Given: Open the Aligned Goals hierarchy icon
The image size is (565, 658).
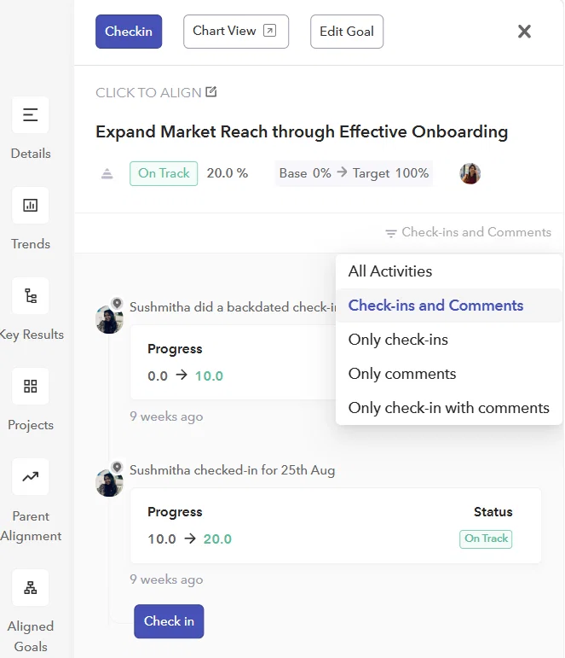Looking at the screenshot, I should pos(30,587).
